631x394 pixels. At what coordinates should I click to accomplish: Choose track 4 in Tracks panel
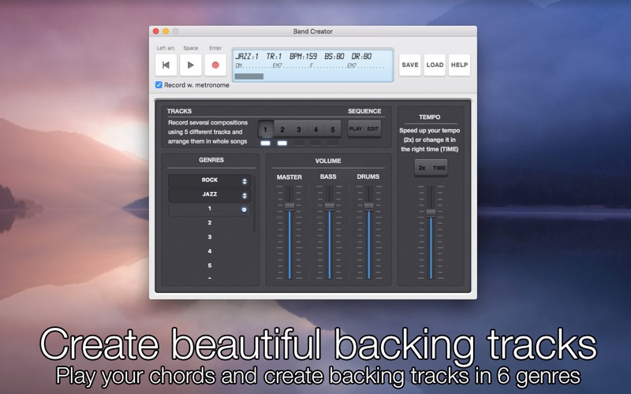316,129
